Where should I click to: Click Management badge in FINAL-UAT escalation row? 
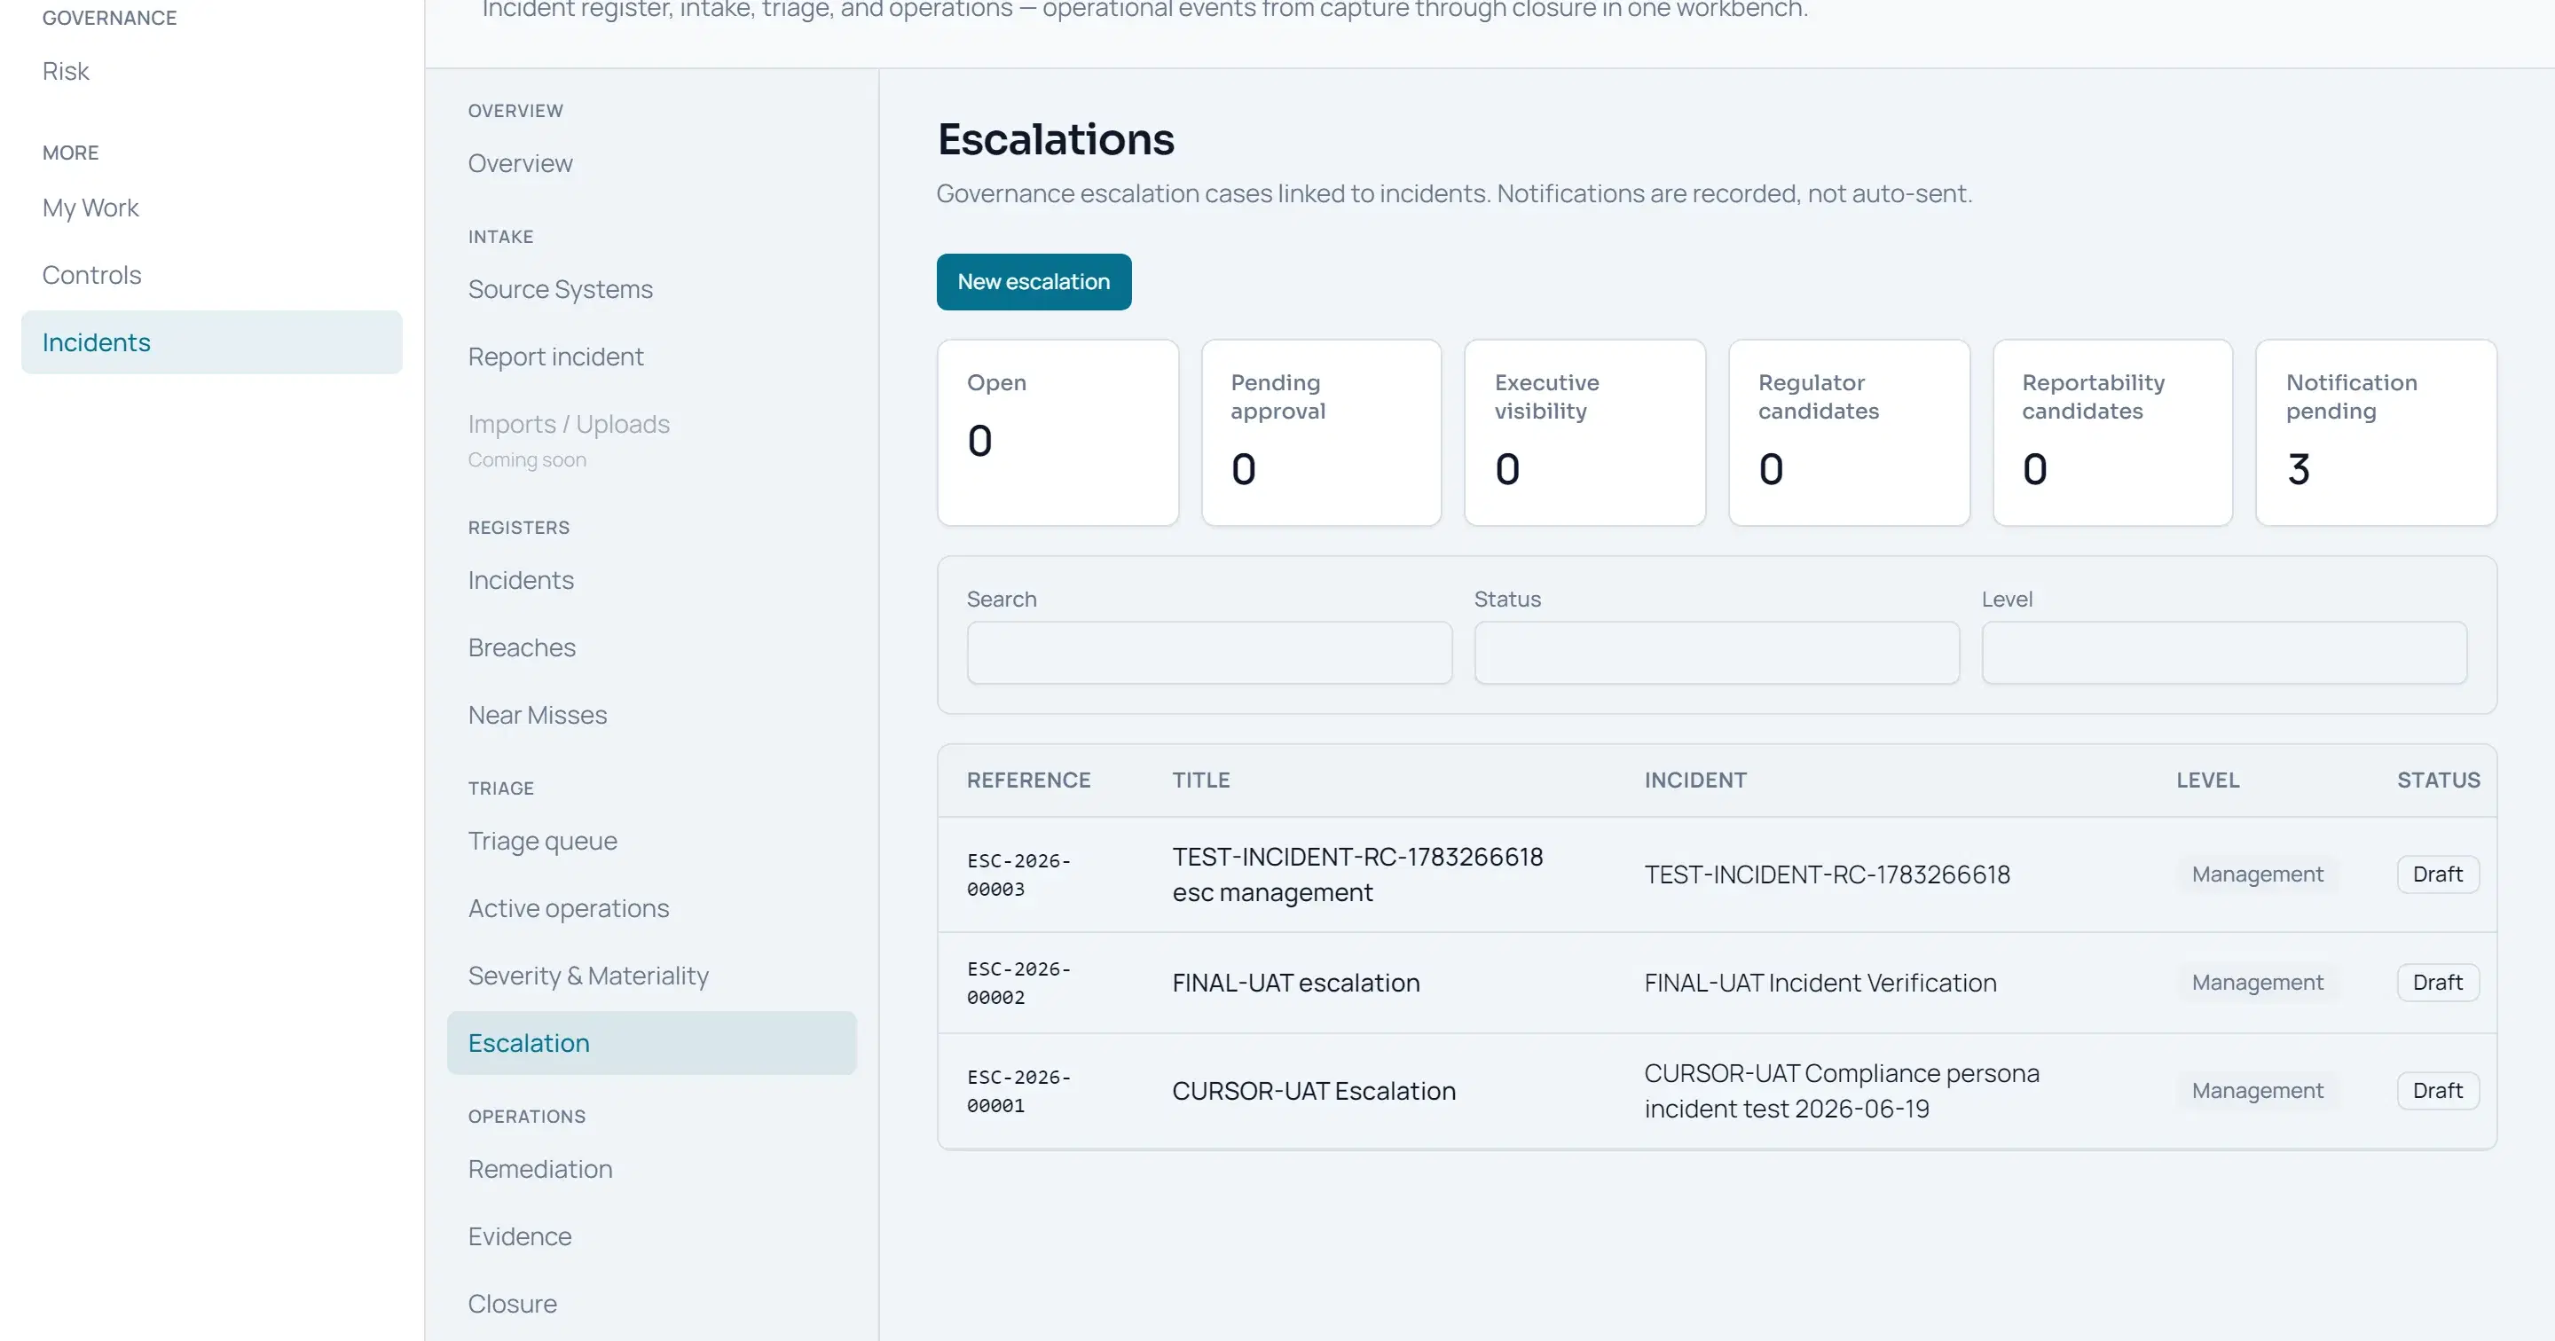pos(2258,983)
